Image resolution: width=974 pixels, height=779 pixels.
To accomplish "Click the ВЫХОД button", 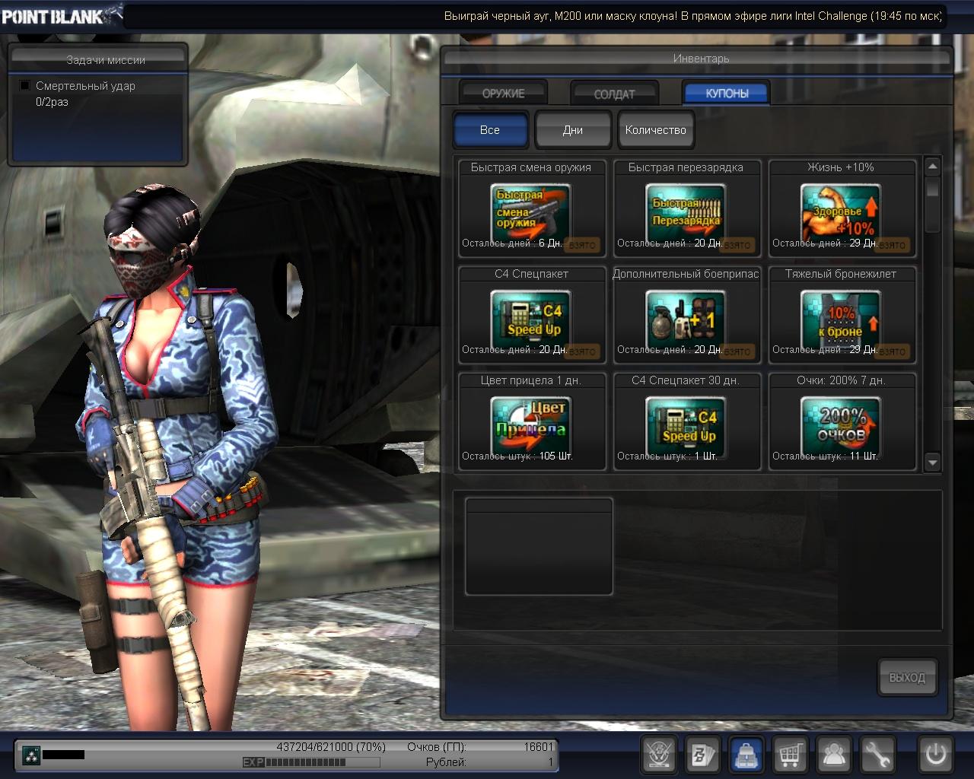I will [907, 677].
